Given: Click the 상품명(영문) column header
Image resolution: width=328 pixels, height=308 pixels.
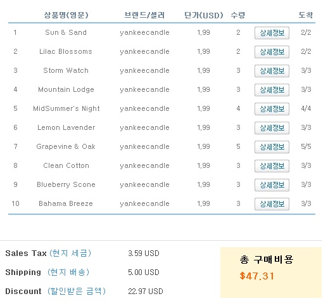Looking at the screenshot, I should [x=66, y=15].
